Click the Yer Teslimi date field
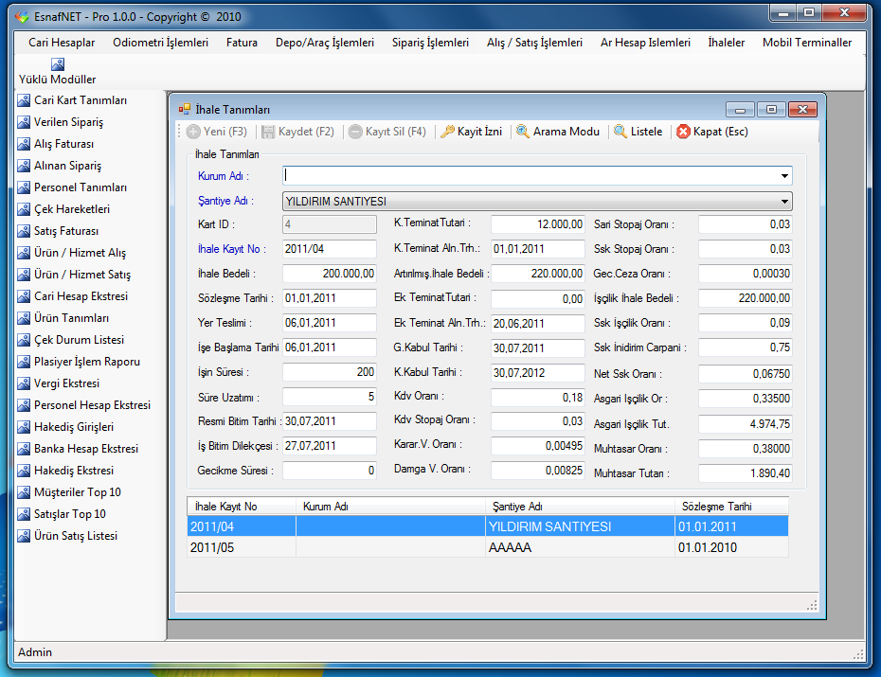Image resolution: width=881 pixels, height=677 pixels. tap(330, 323)
